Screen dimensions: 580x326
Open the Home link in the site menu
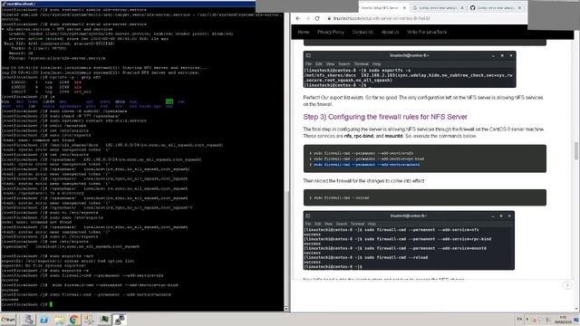[x=304, y=33]
